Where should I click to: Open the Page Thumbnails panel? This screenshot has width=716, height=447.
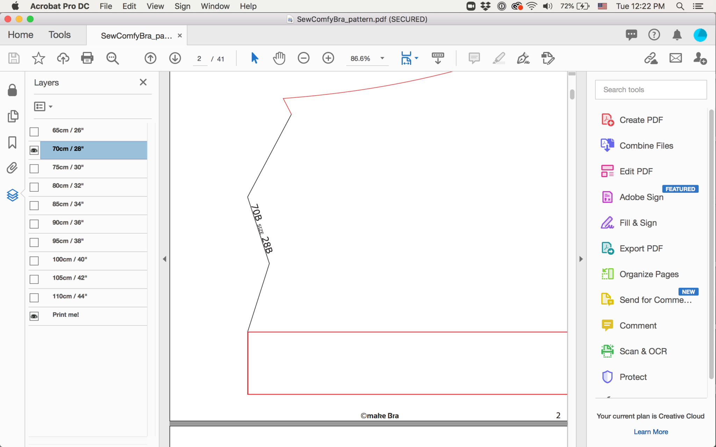click(x=13, y=116)
